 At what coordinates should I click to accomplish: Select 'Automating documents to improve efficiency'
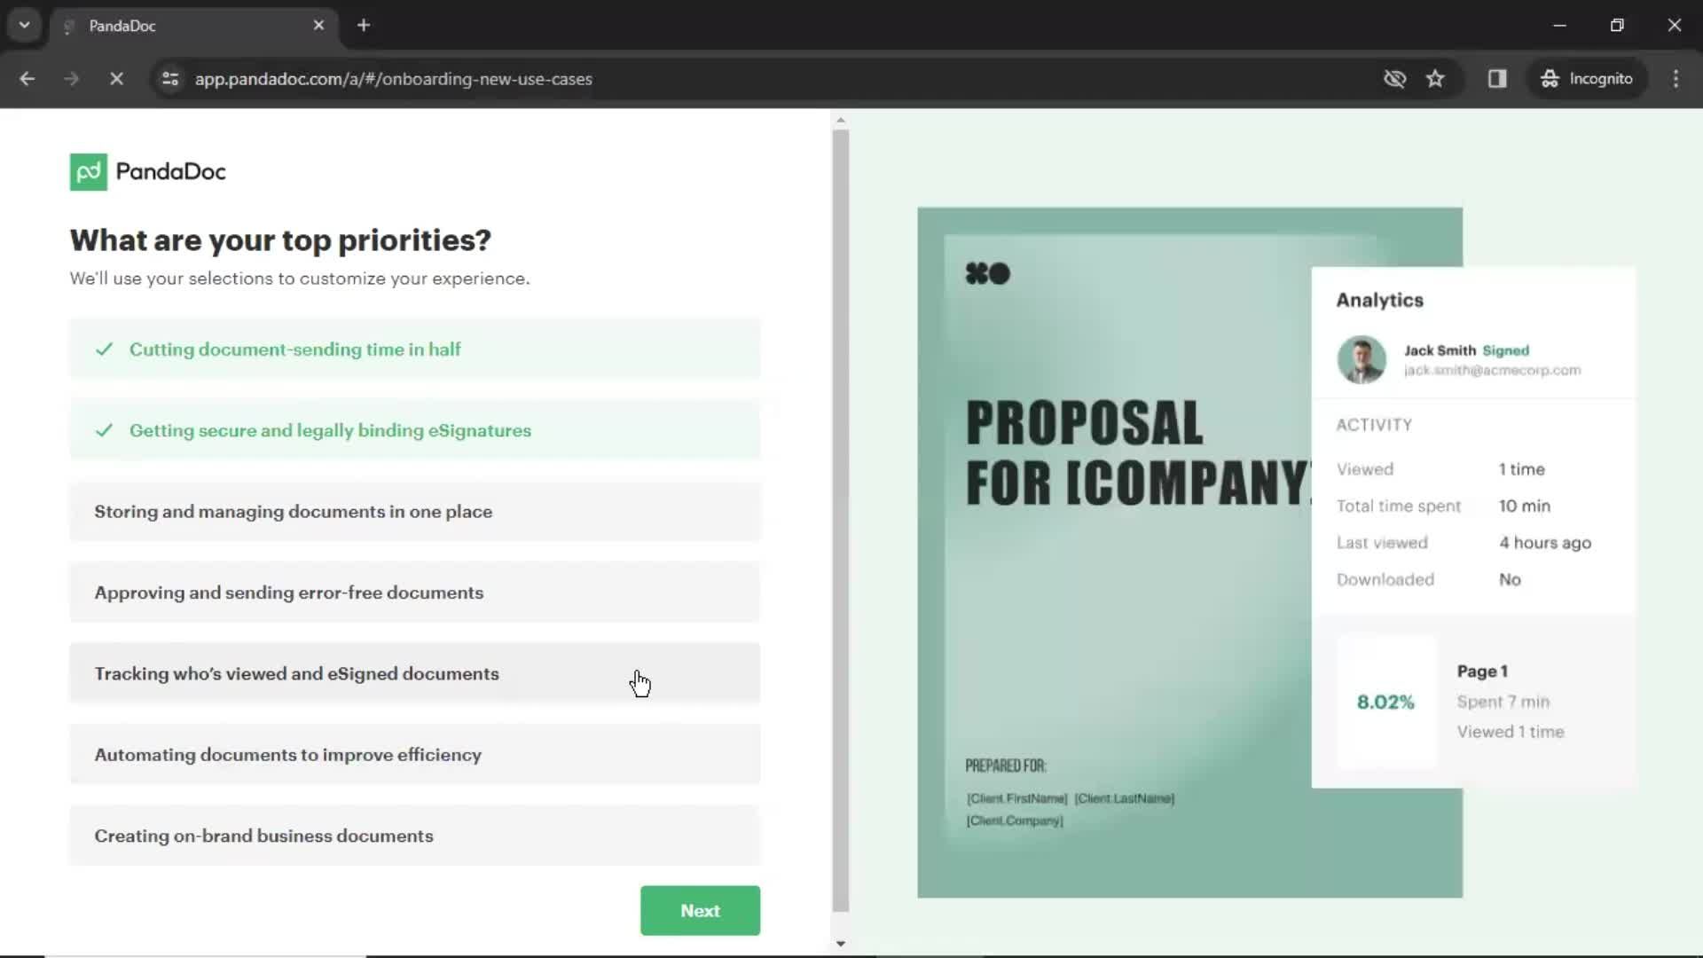click(x=415, y=755)
